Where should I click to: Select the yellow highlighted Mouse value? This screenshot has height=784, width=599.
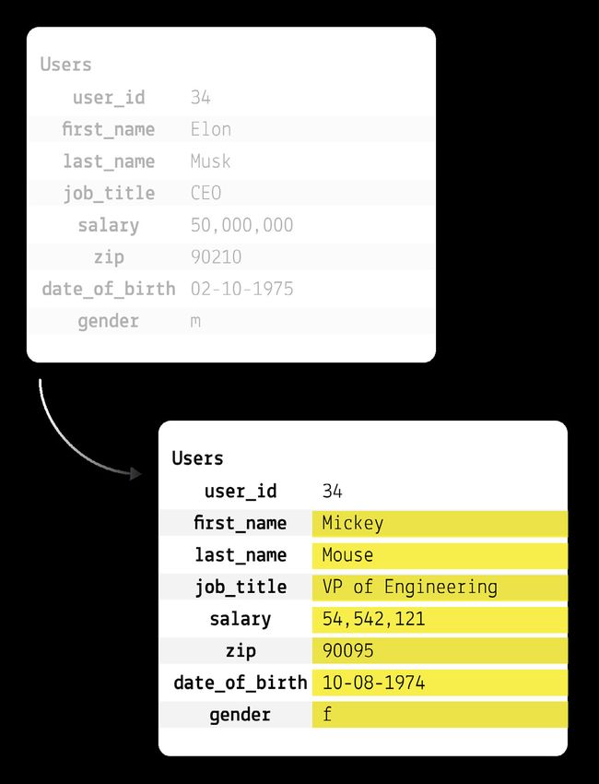point(440,555)
